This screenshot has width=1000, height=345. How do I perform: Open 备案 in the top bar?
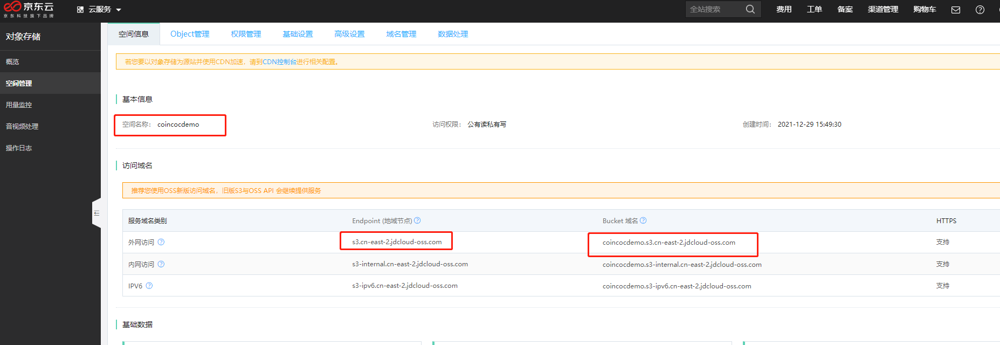[x=845, y=10]
